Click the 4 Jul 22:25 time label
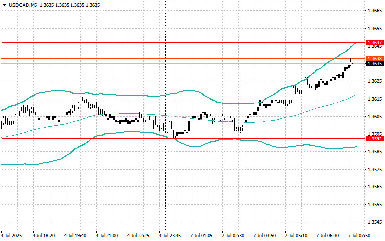 138,236
